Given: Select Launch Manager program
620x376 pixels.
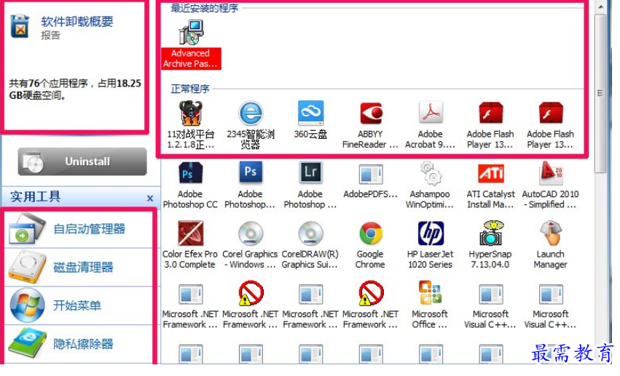Looking at the screenshot, I should click(x=550, y=244).
